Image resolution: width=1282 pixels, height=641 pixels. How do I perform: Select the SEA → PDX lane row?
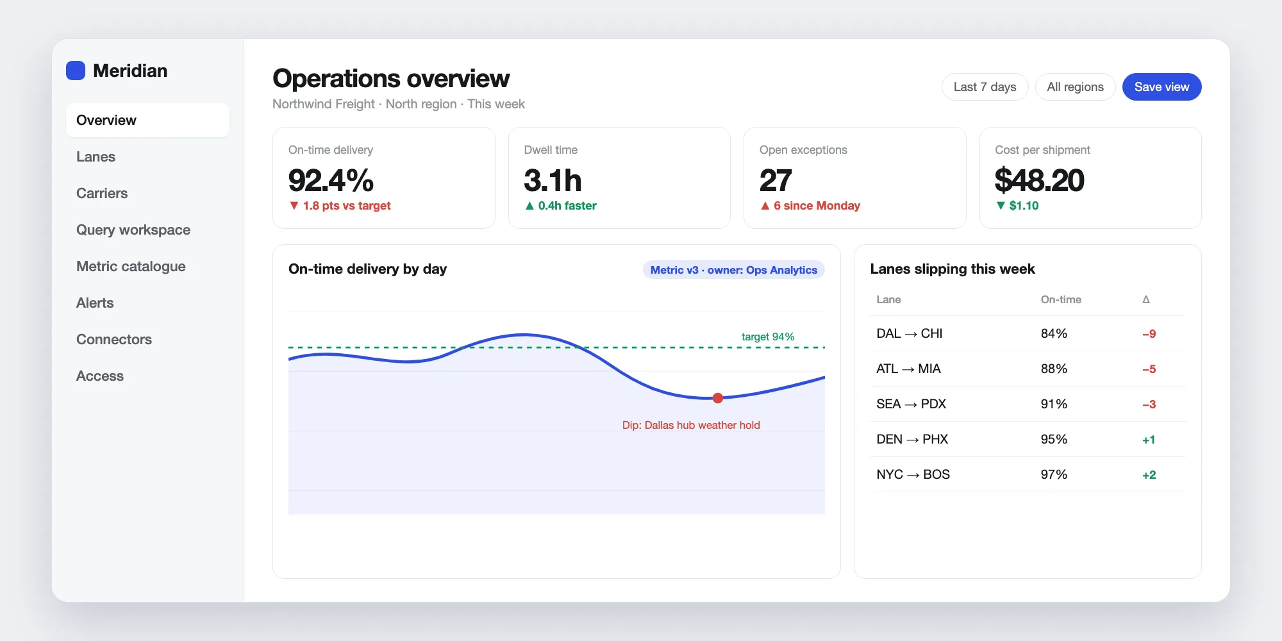(x=1027, y=404)
